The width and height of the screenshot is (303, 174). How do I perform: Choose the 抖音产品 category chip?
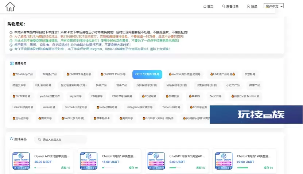pos(101,85)
